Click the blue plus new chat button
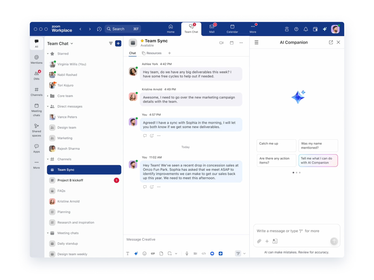 (118, 43)
